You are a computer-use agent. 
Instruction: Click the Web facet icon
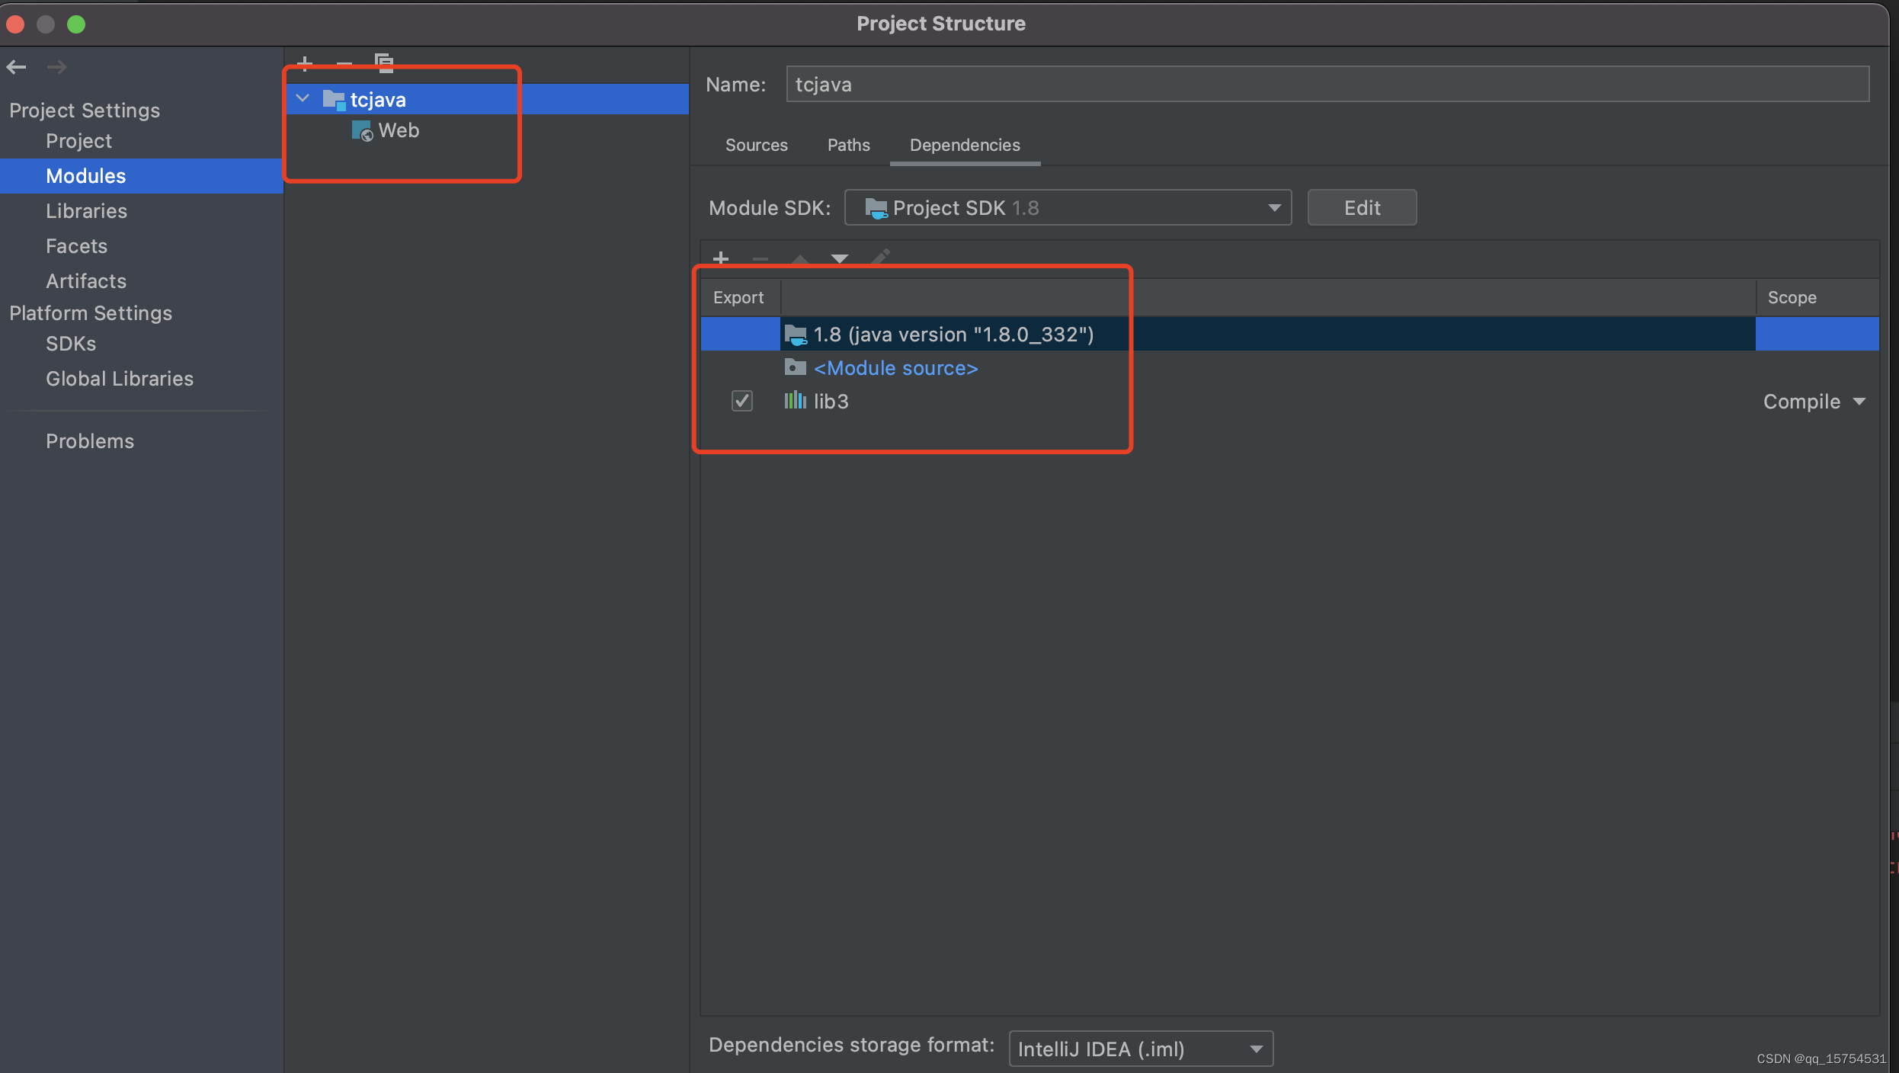(x=362, y=131)
